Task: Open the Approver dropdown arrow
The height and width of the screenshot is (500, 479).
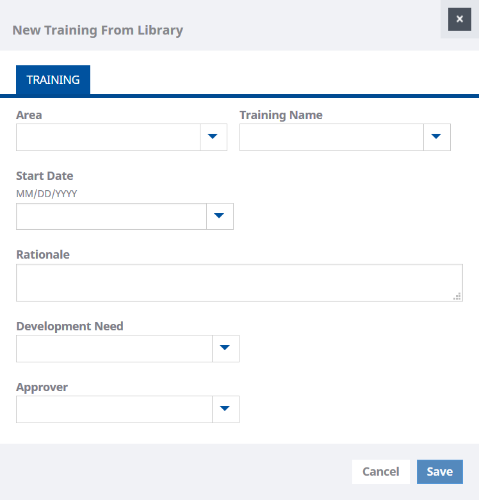Action: click(225, 409)
